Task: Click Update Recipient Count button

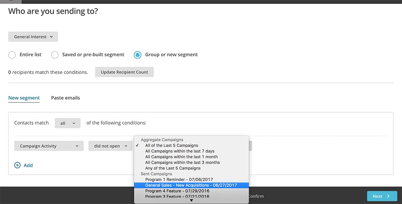Action: coord(124,72)
